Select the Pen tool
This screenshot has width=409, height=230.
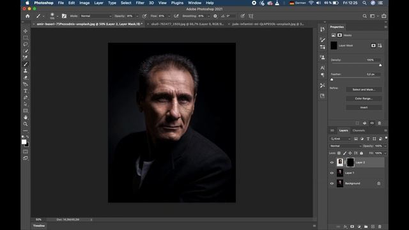point(26,98)
